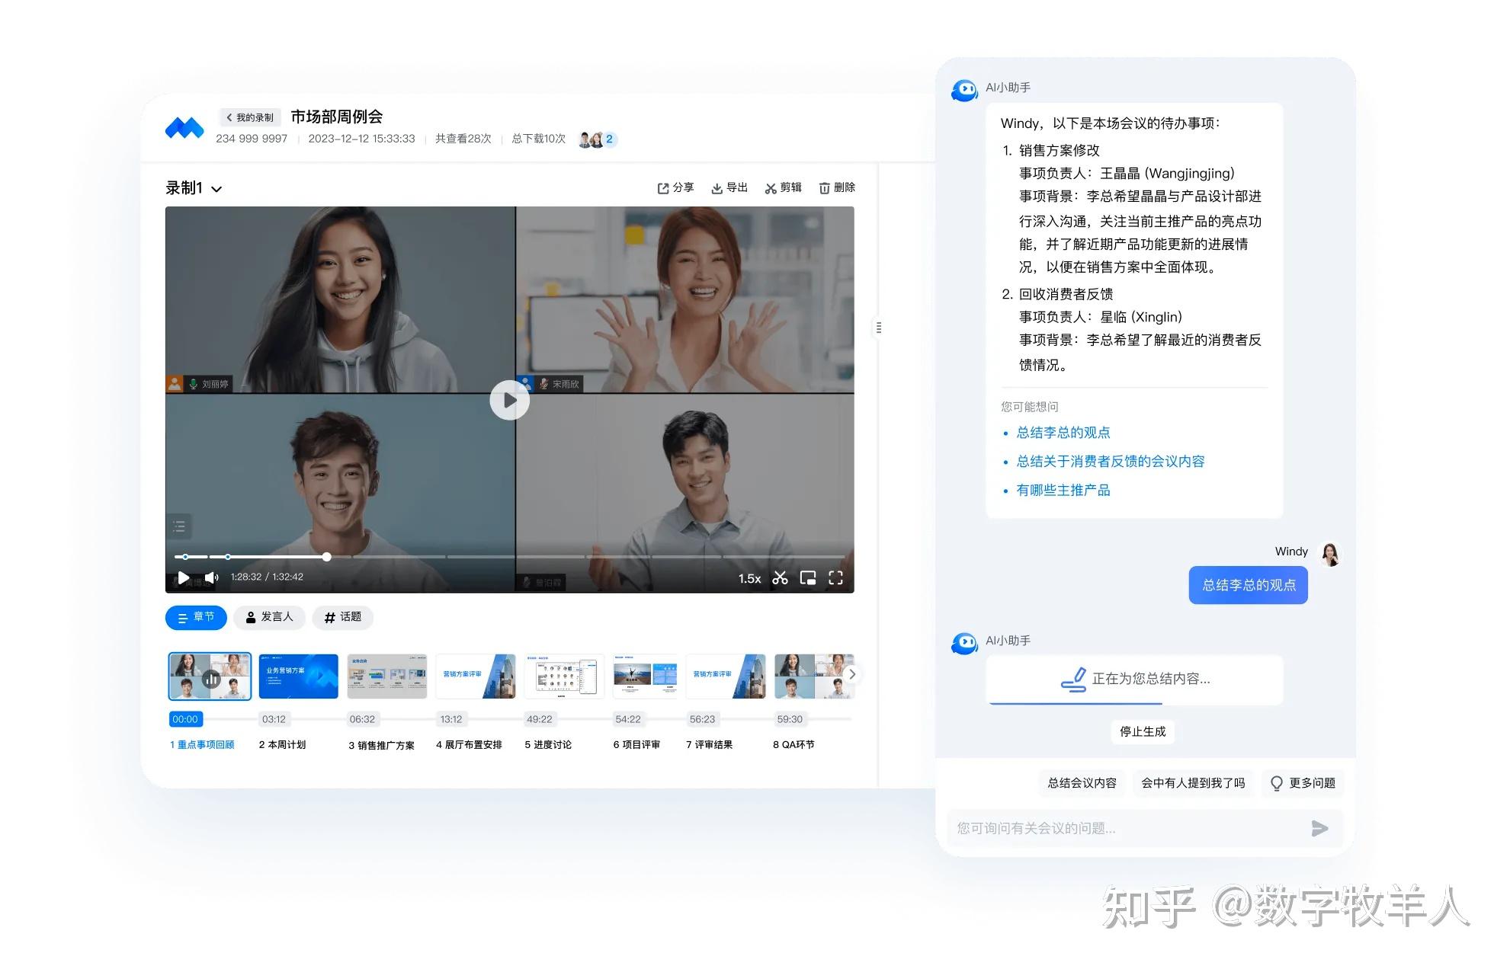Click the lower AI小助手 avatar icon
Screen dimensions: 1510x969
click(x=964, y=644)
